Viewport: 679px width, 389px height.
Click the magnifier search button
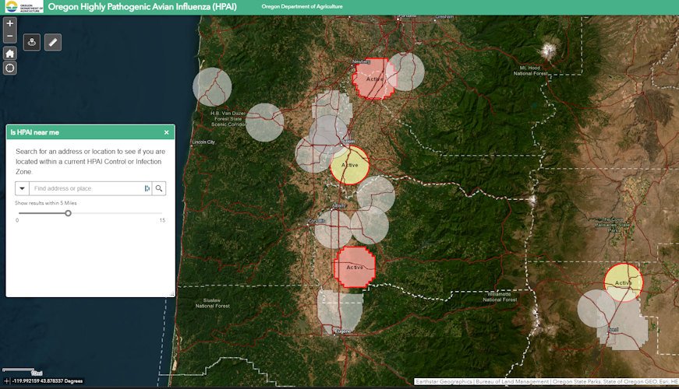(x=159, y=188)
